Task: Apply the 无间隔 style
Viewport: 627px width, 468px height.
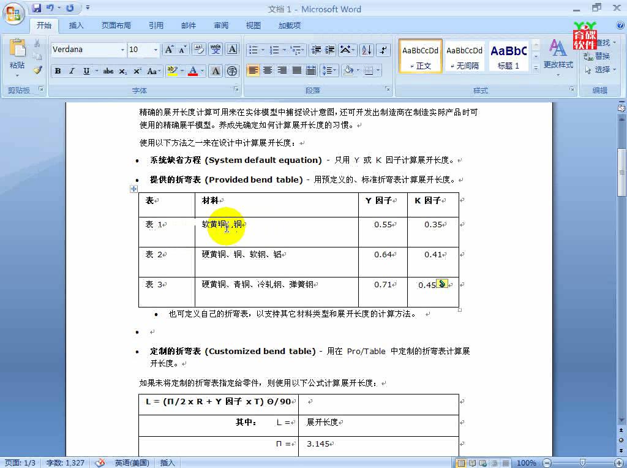Action: pyautogui.click(x=464, y=56)
